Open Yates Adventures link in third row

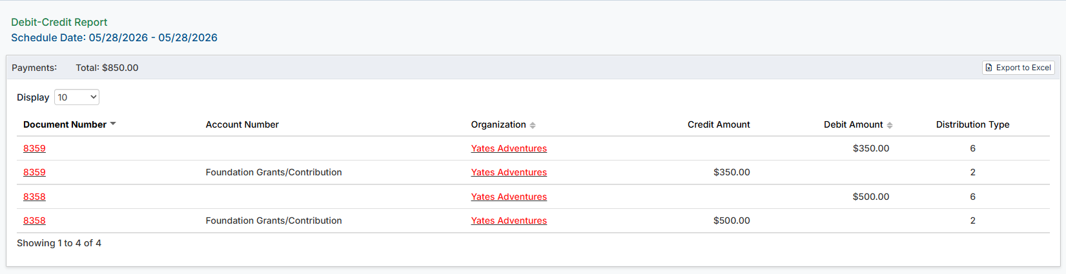point(509,197)
